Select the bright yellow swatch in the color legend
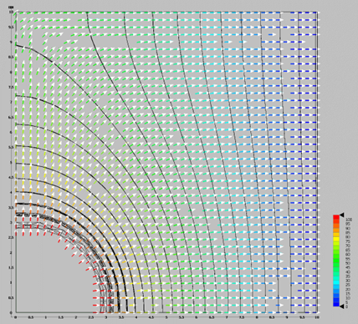 point(336,239)
